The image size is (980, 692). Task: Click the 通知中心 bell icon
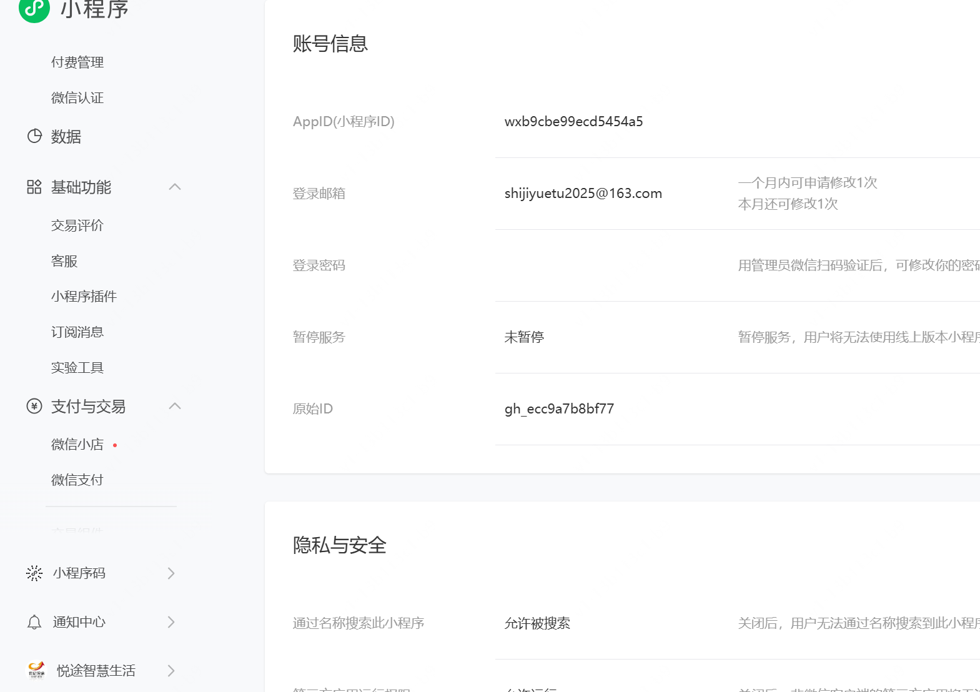[x=34, y=622]
